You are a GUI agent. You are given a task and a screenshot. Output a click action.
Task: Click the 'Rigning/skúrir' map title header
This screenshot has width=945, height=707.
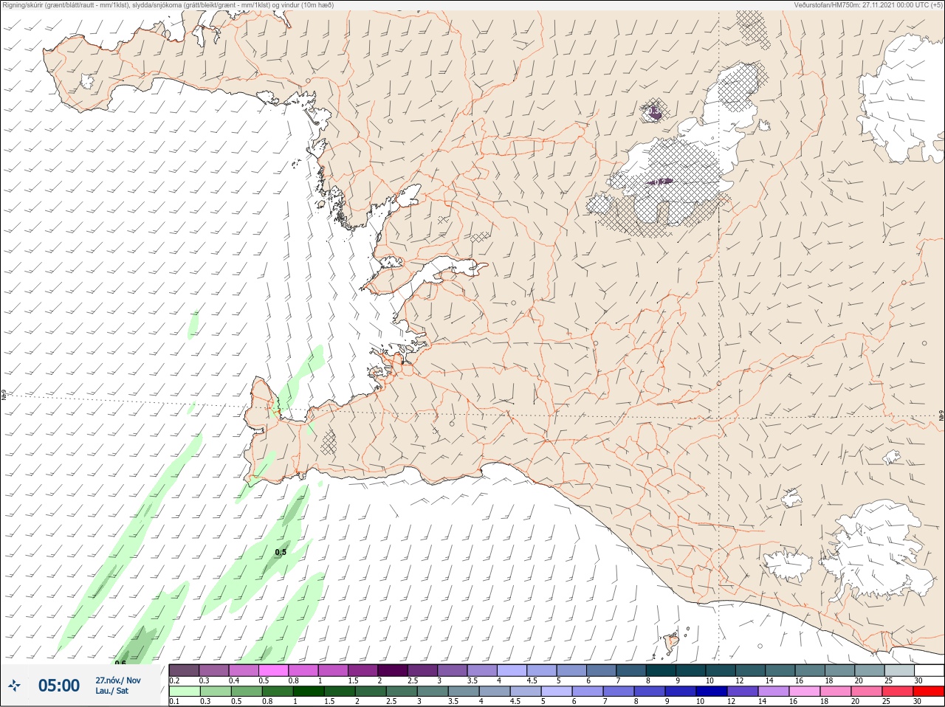168,5
